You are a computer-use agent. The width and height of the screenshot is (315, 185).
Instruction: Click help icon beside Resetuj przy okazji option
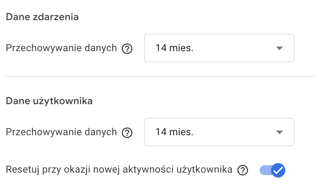pos(243,170)
